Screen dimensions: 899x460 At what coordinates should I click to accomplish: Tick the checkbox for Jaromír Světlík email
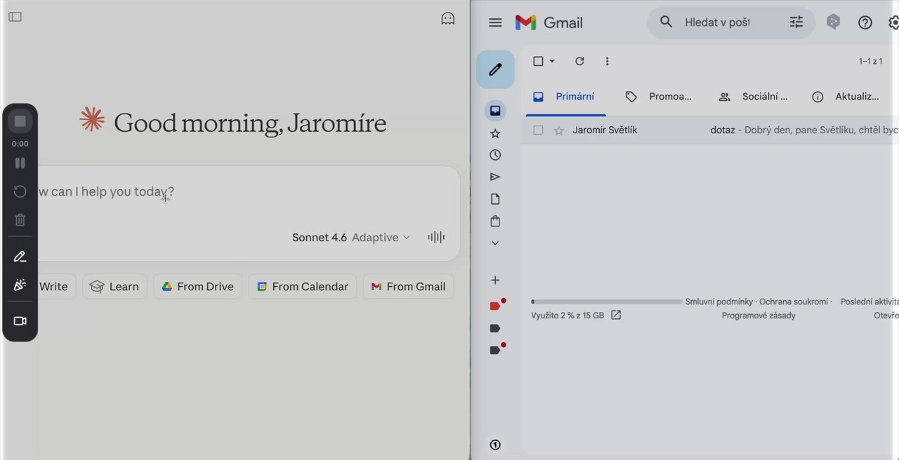pyautogui.click(x=538, y=130)
